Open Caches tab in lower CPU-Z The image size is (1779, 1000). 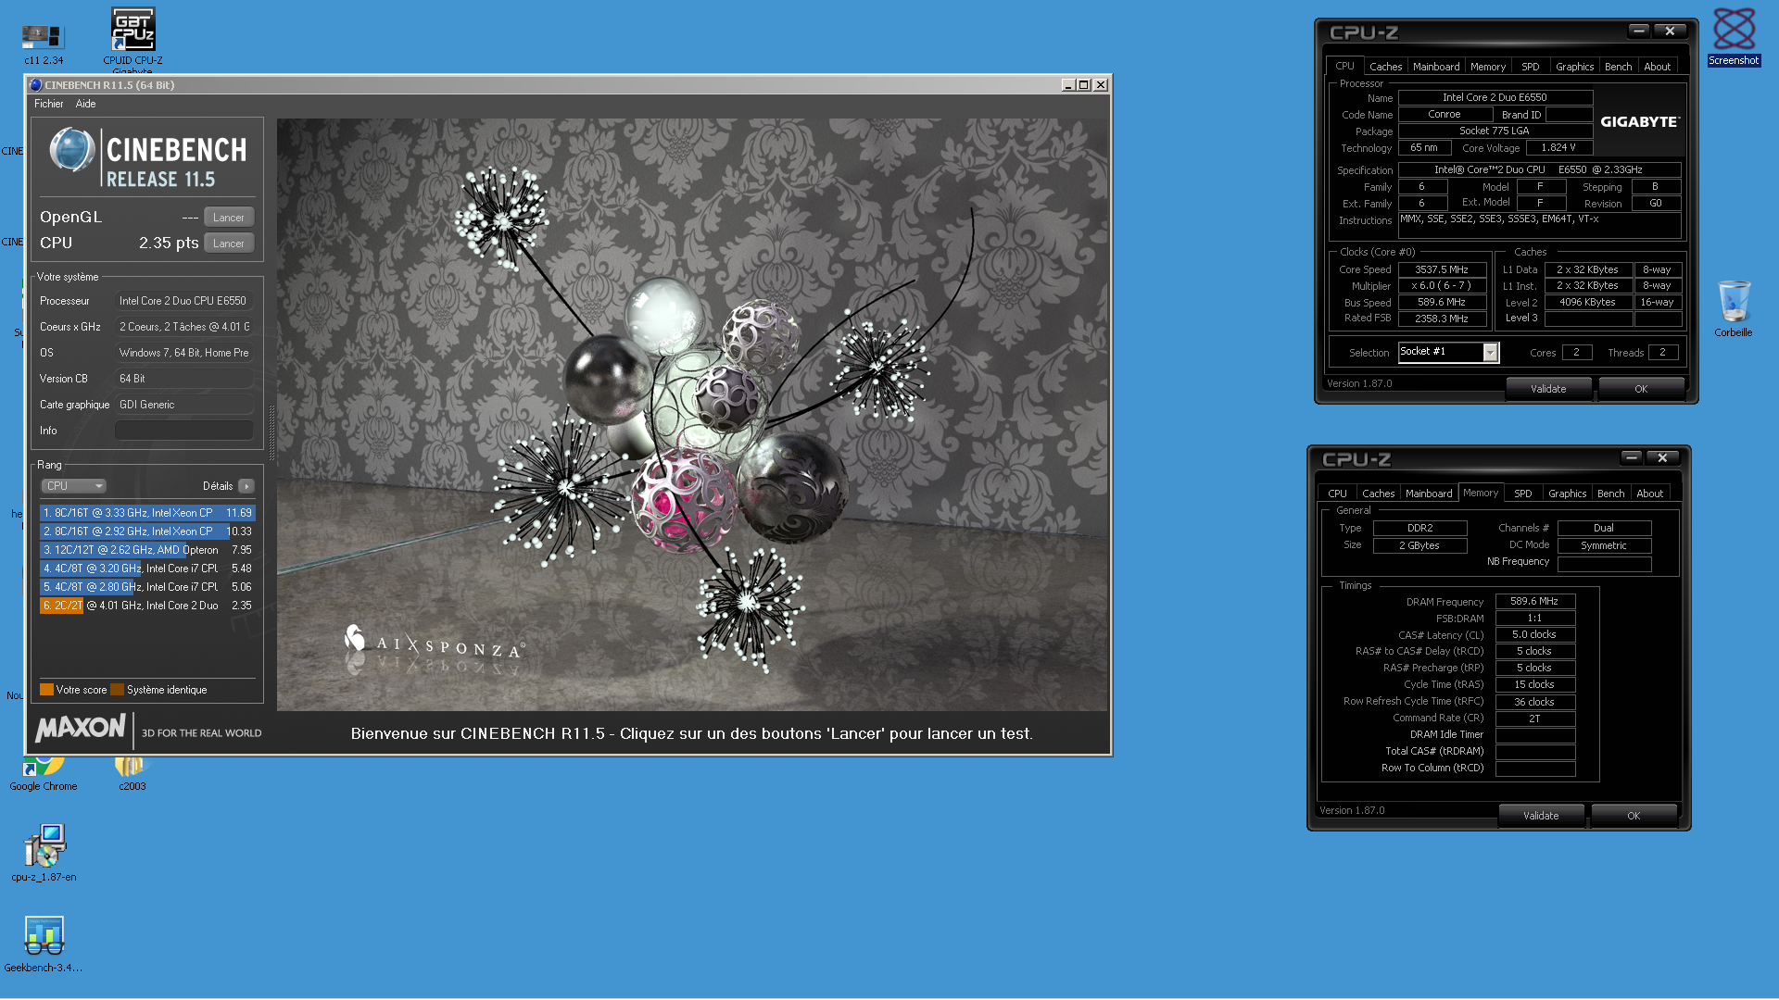(x=1378, y=494)
